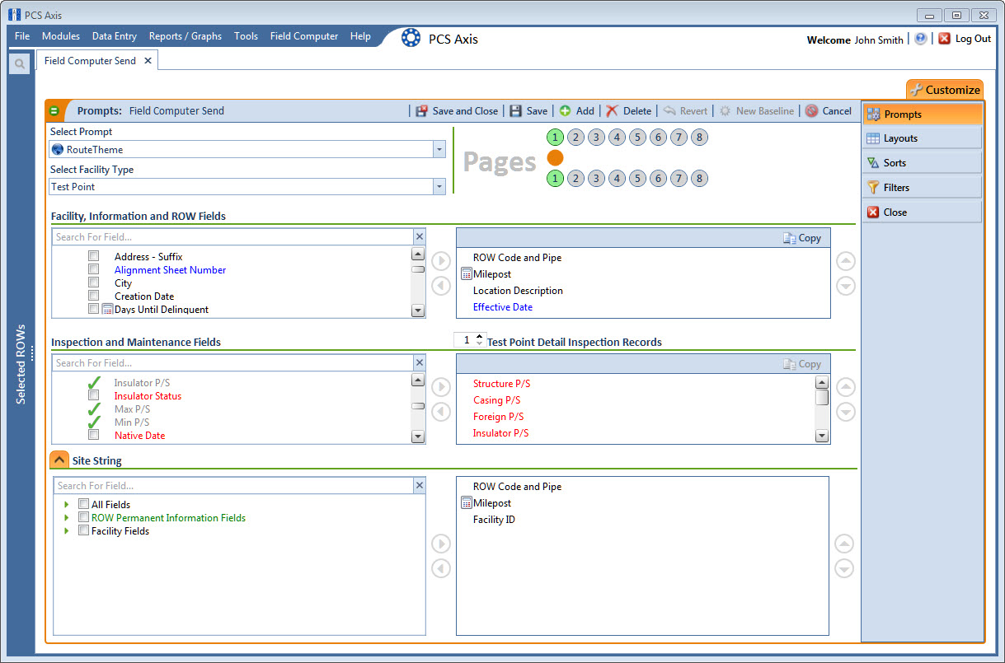Move selected facility field down
Image resolution: width=1005 pixels, height=663 pixels.
[x=846, y=286]
